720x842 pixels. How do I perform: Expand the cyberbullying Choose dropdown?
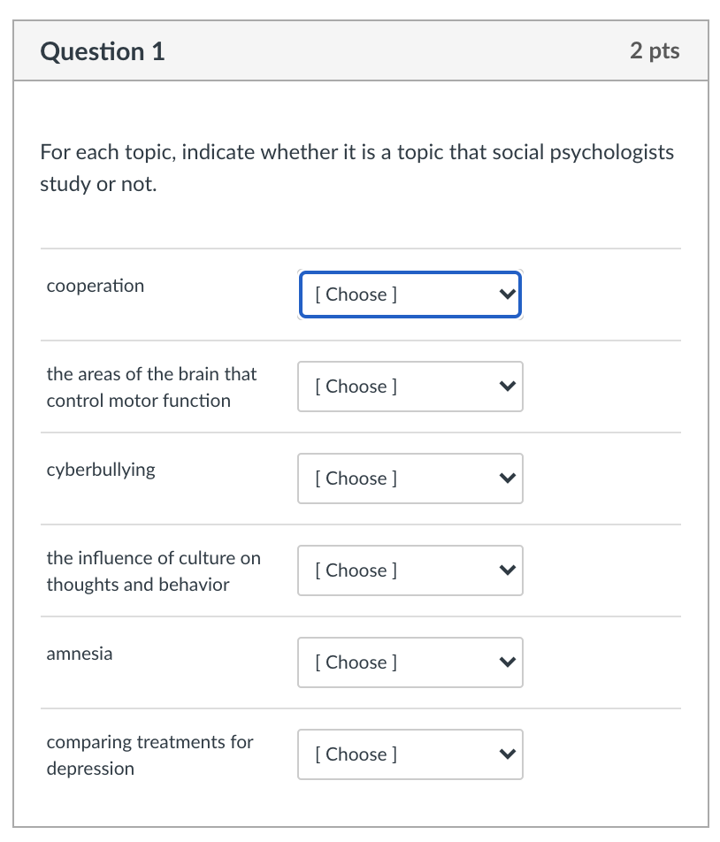click(x=410, y=478)
